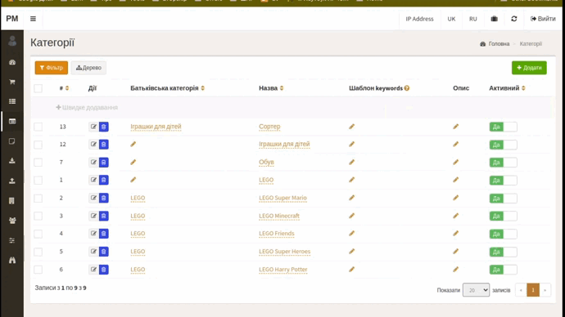Click the refresh icon in top bar
Image resolution: width=565 pixels, height=317 pixels.
[x=514, y=19]
